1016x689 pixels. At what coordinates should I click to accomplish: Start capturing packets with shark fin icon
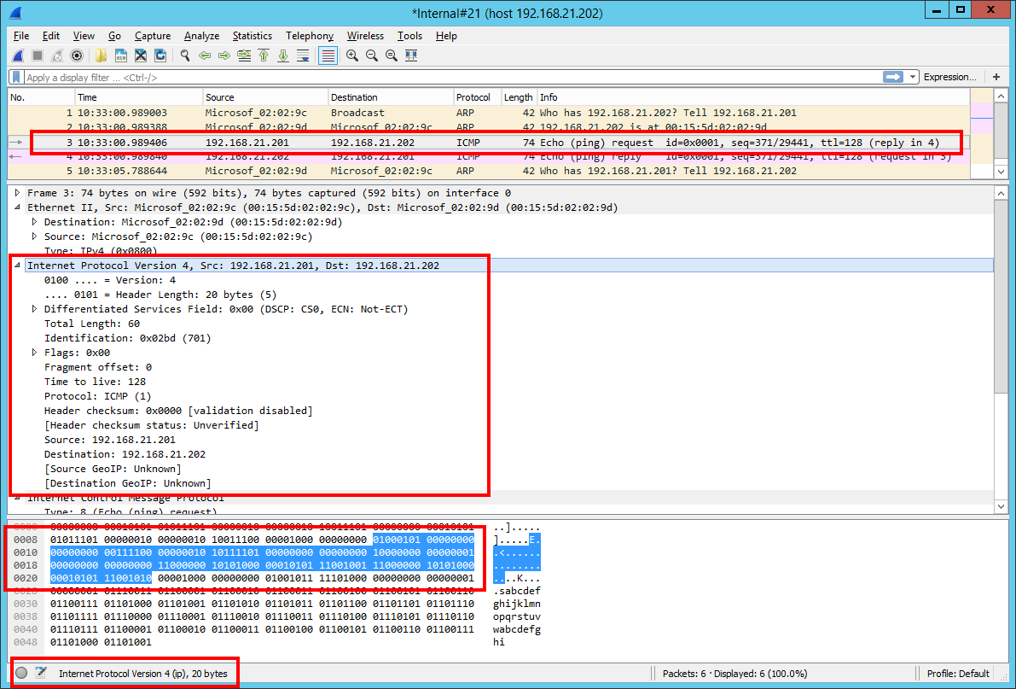click(18, 55)
